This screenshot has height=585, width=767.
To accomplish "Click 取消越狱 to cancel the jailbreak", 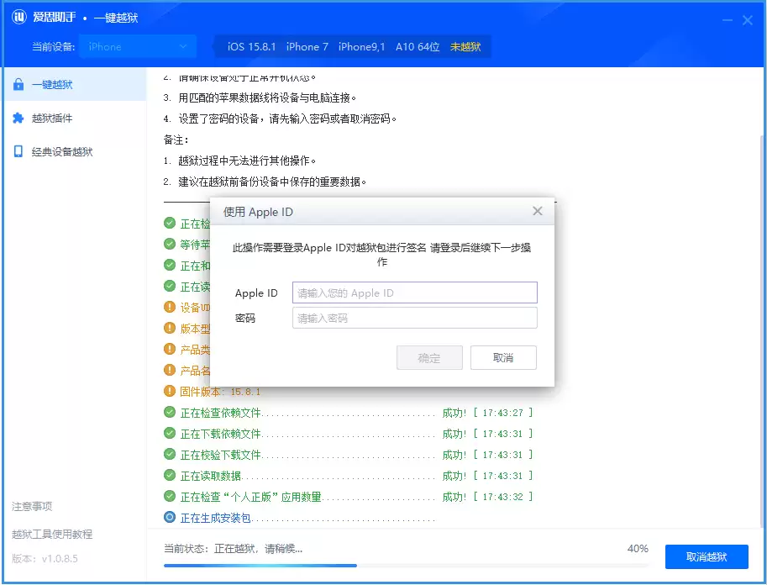I will (707, 556).
